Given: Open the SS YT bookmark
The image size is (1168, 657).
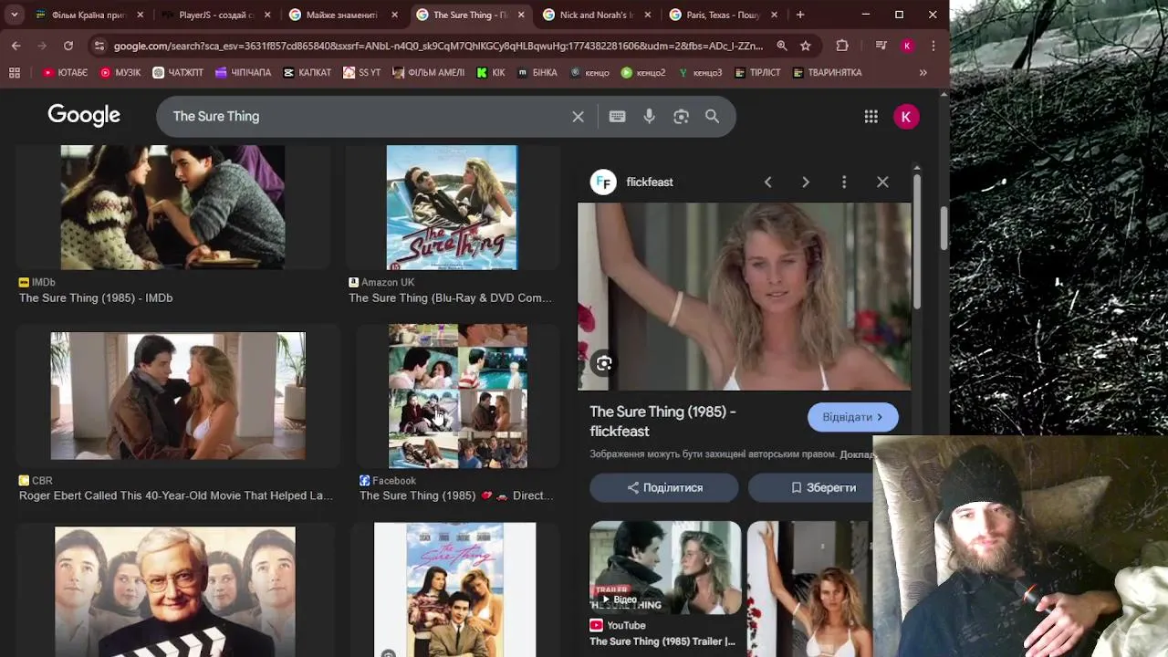Looking at the screenshot, I should [362, 72].
